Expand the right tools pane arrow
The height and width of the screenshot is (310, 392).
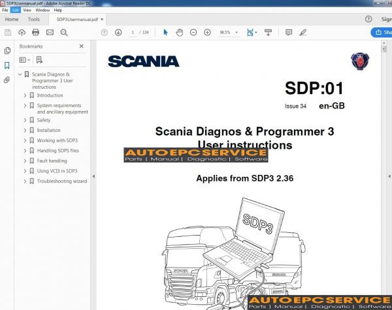tap(389, 176)
